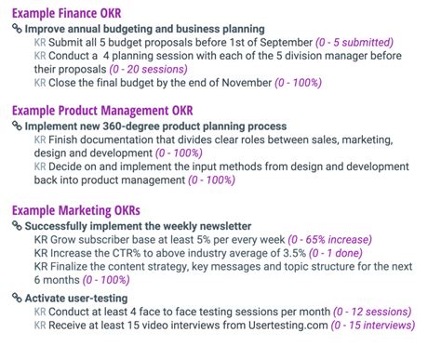Image resolution: width=441 pixels, height=346 pixels.
Task: Open the Example Marketing OKRs heading
Action: click(x=76, y=210)
